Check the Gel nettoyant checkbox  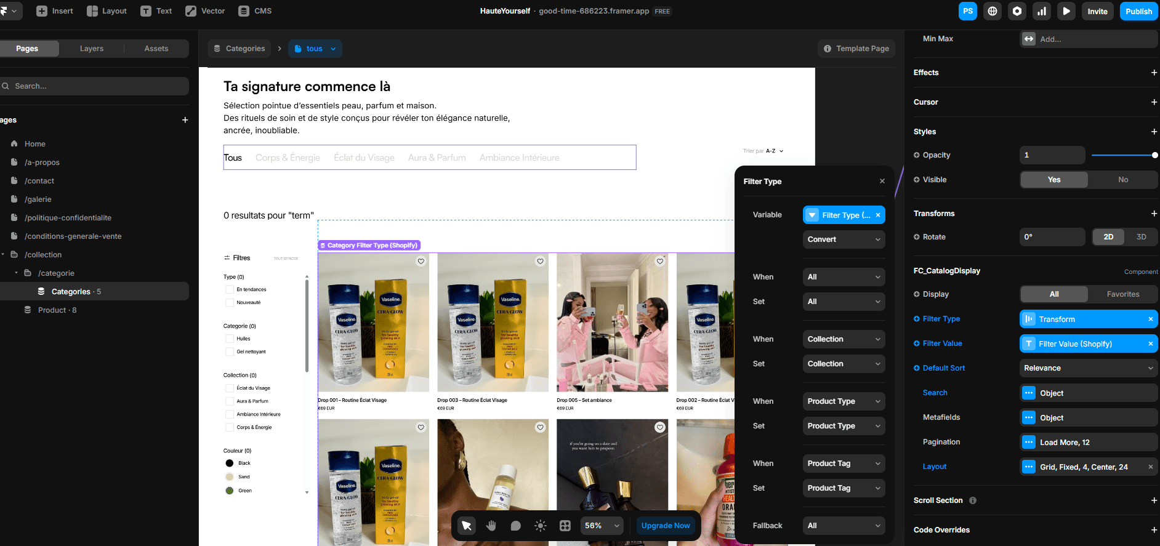coord(230,351)
